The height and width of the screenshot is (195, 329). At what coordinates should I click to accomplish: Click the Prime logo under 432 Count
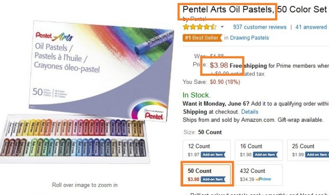click(263, 179)
